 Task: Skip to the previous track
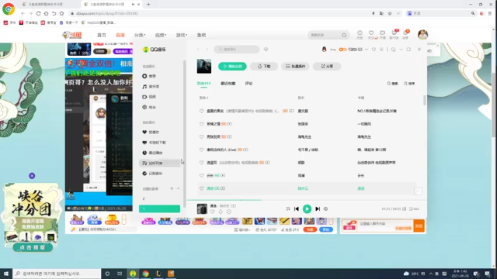(297, 208)
